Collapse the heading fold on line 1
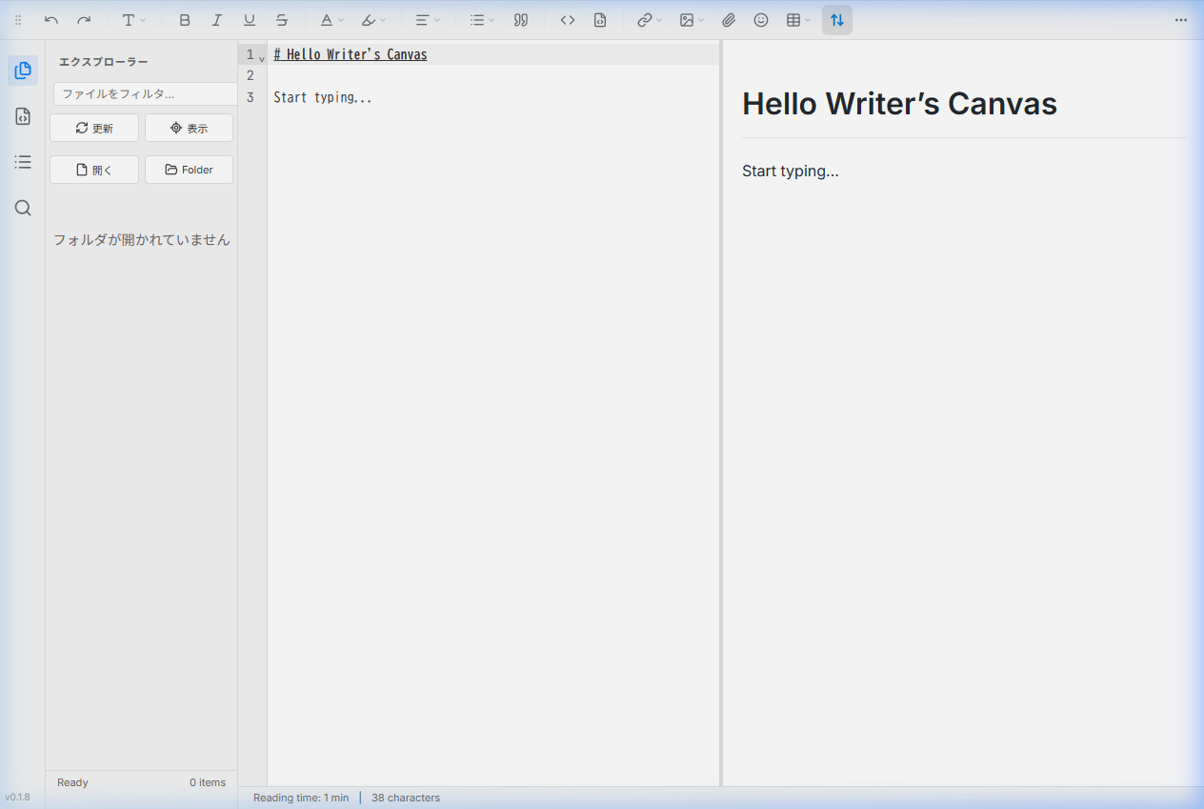Screen dimensions: 1204x809 pos(262,58)
